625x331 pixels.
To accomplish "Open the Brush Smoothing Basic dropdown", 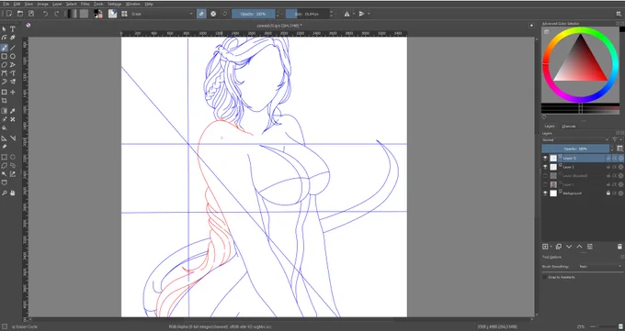I will 600,267.
